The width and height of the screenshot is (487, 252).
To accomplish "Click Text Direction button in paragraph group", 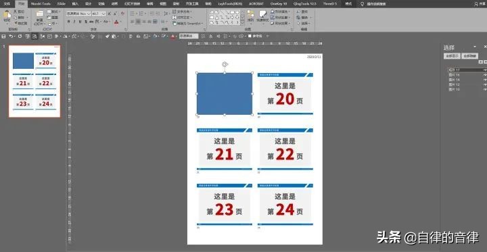I will [182, 11].
